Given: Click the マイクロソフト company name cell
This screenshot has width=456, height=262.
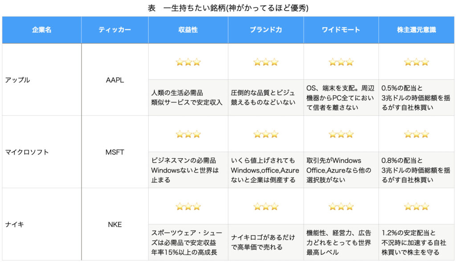Looking at the screenshot, I should [41, 152].
